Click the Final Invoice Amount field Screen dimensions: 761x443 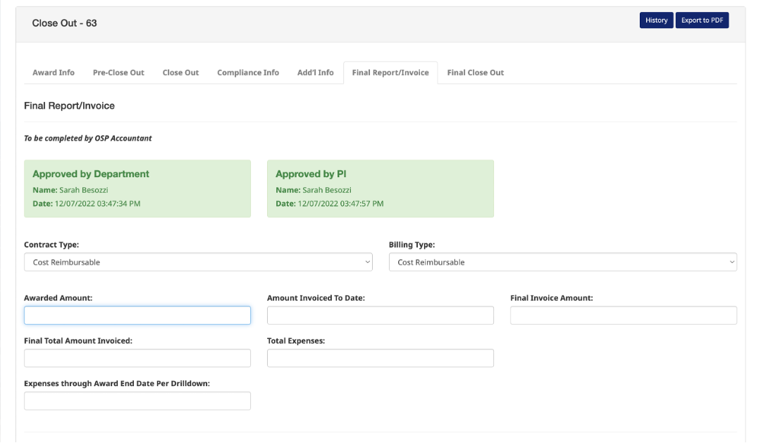coord(624,315)
